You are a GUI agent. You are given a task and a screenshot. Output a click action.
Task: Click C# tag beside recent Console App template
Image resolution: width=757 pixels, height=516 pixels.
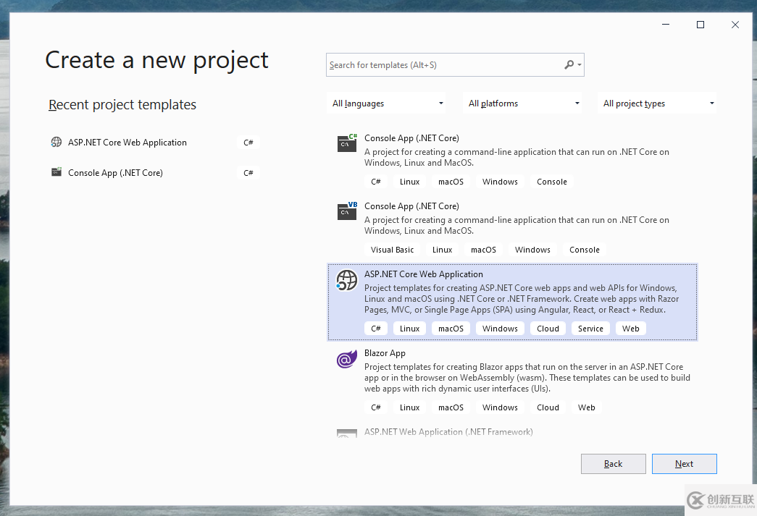point(248,173)
